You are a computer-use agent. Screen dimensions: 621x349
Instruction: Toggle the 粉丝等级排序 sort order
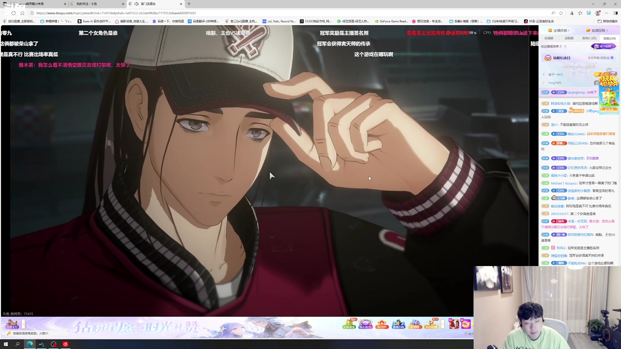point(551,47)
